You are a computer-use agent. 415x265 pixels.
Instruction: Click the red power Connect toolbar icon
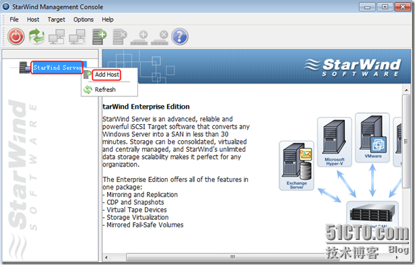16,36
